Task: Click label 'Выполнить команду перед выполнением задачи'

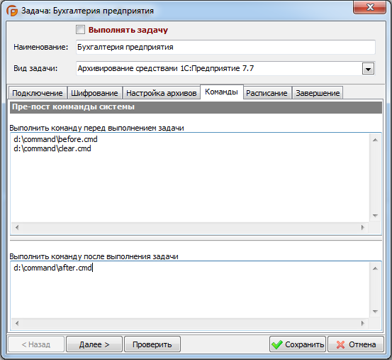Action: click(x=96, y=129)
